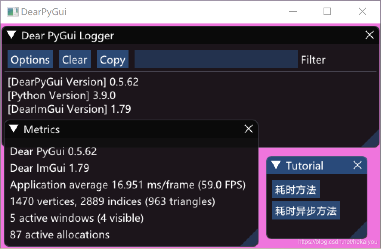The image size is (381, 249).
Task: Maximize the DearPyGui application window
Action: pyautogui.click(x=327, y=11)
